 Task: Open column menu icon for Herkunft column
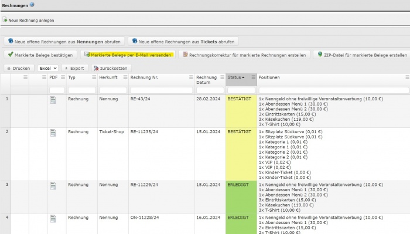125,77
